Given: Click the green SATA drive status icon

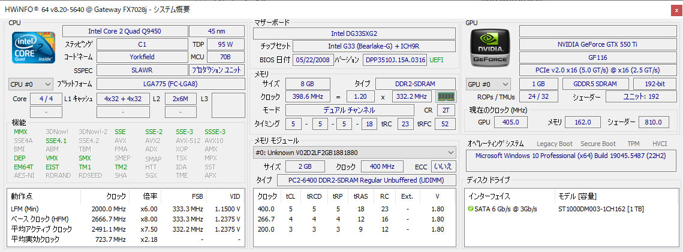Looking at the screenshot, I should (471, 209).
